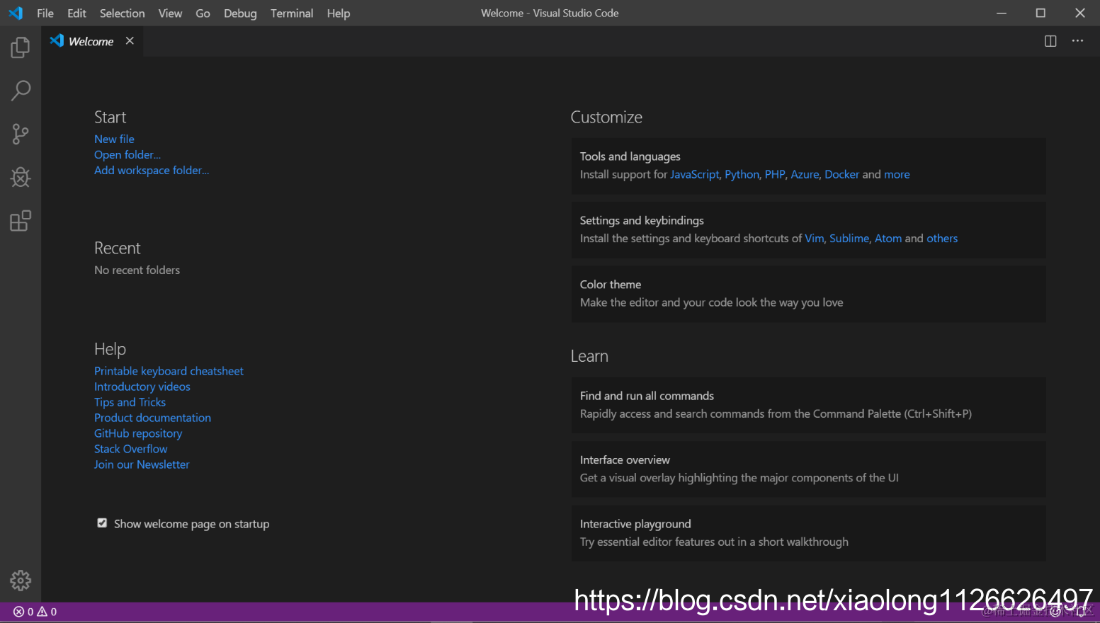Click the VS Code logo in title bar
The image size is (1100, 623).
click(x=16, y=13)
